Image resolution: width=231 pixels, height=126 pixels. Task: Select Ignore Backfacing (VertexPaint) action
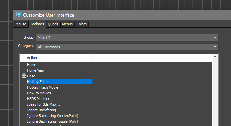(53, 116)
